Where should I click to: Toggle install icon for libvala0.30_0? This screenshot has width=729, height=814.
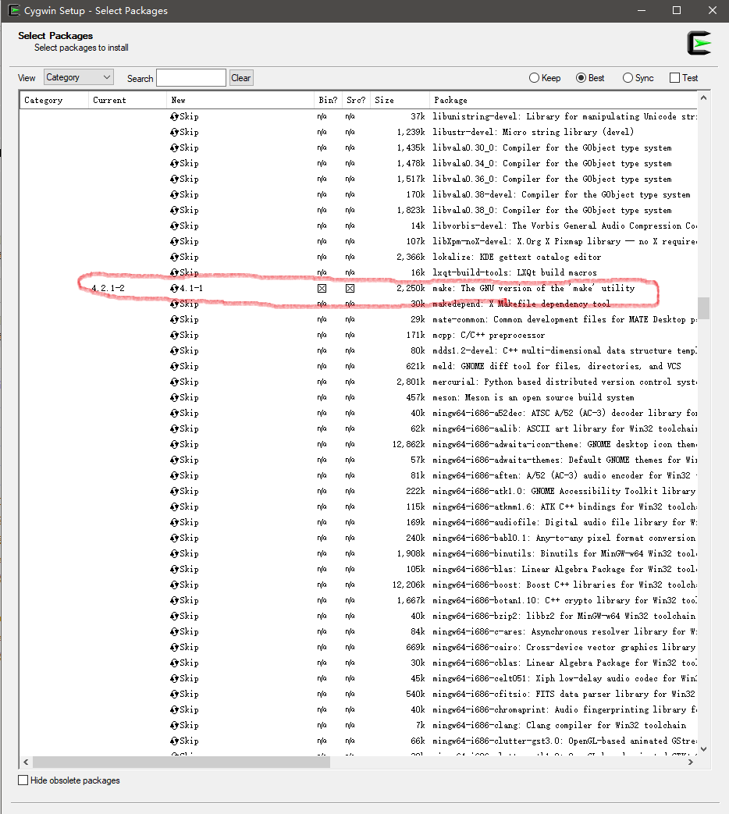(x=175, y=148)
